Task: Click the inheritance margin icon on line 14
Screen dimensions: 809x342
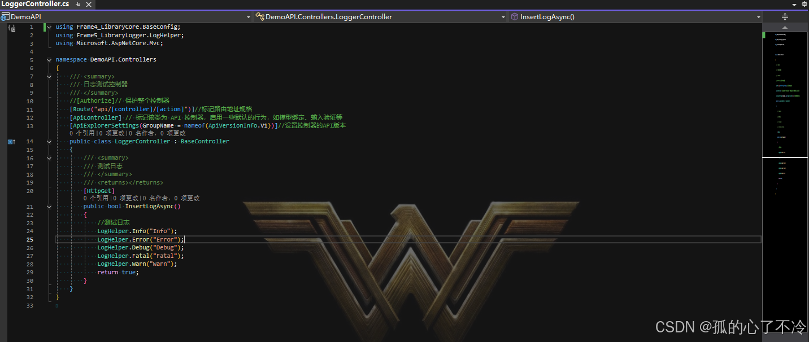Action: click(x=11, y=142)
